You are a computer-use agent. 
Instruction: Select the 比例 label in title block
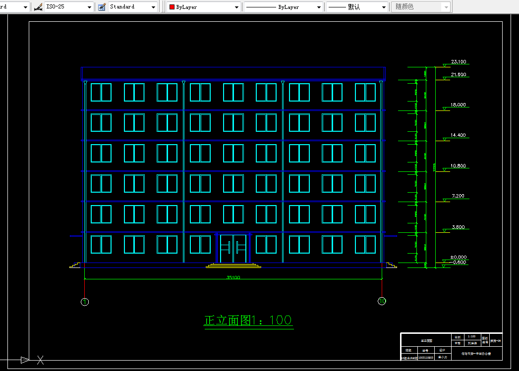click(x=458, y=337)
